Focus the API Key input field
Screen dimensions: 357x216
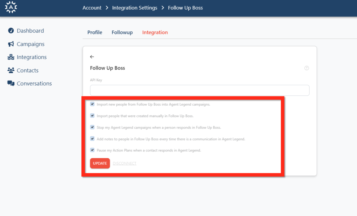[x=200, y=90]
